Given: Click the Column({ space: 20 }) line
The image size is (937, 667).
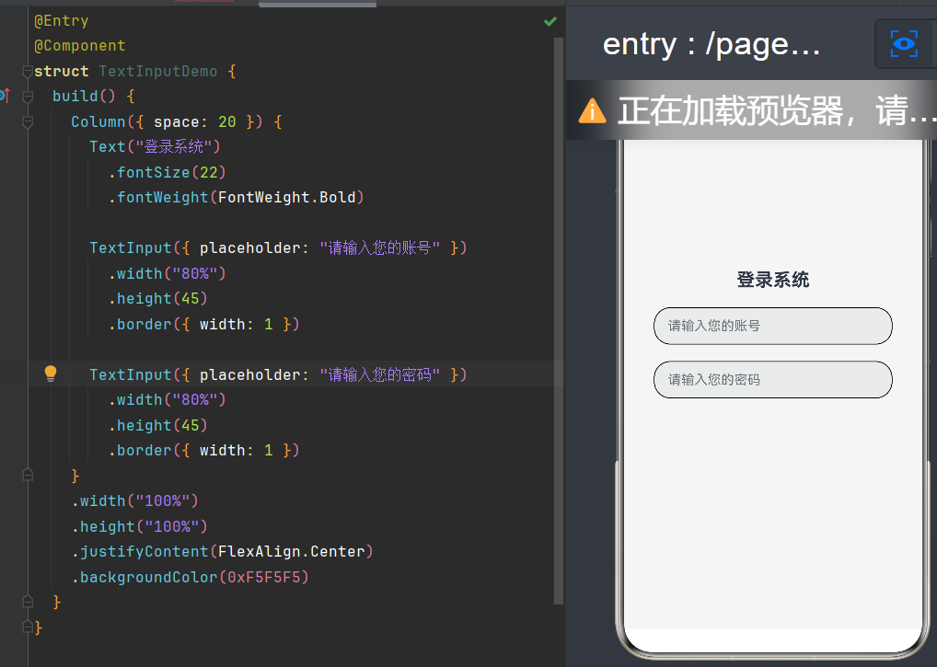Looking at the screenshot, I should click(x=177, y=121).
